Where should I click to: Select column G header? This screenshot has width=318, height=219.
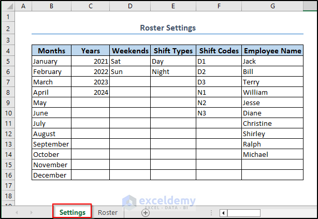272,6
